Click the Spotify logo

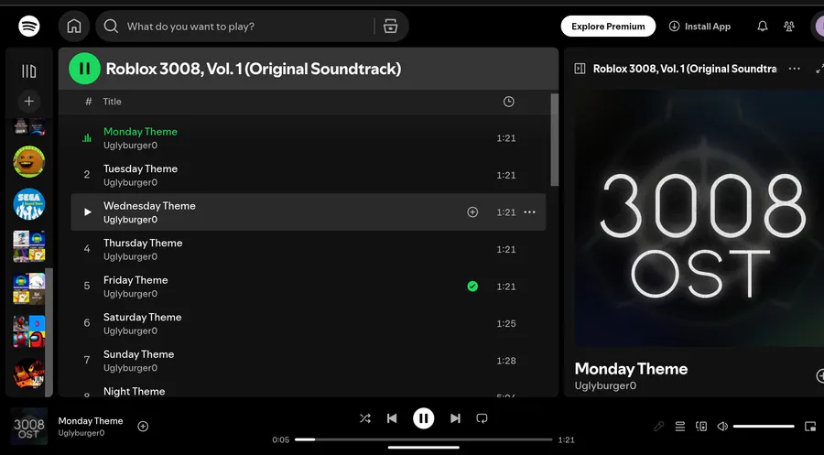tap(29, 26)
